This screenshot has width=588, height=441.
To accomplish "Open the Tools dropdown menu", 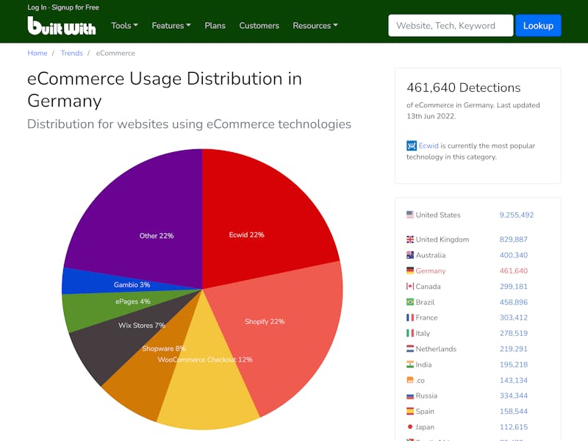I will tap(124, 26).
